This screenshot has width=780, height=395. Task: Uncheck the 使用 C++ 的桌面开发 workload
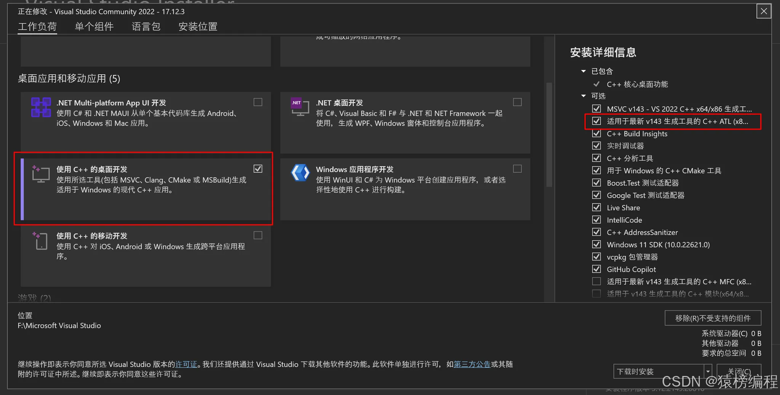258,169
